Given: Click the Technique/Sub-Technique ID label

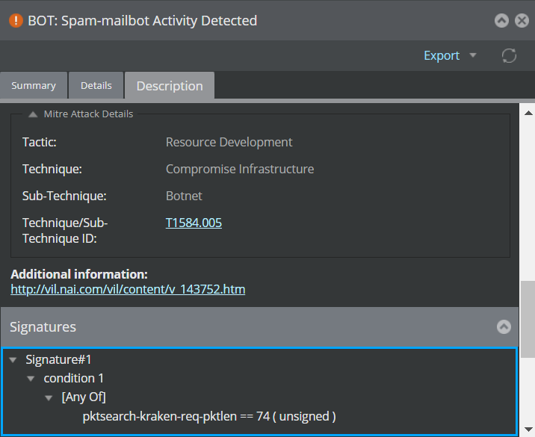Looking at the screenshot, I should click(65, 231).
